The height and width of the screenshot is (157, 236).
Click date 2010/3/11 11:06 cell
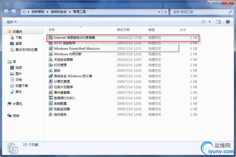click(129, 65)
